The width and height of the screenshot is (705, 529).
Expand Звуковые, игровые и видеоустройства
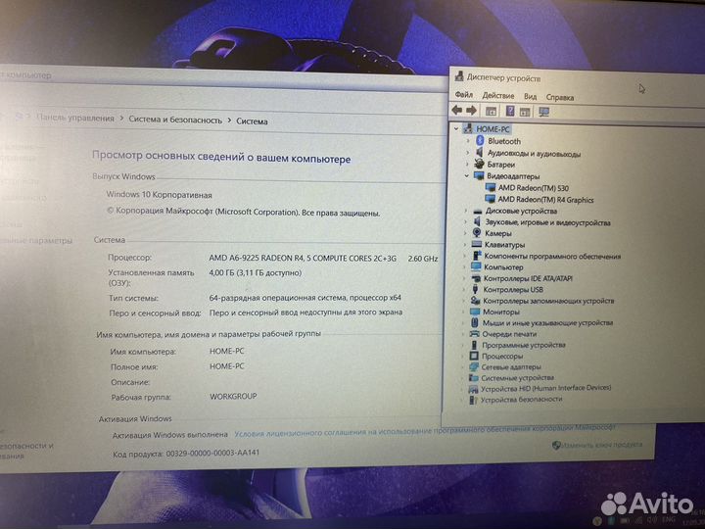tap(466, 221)
